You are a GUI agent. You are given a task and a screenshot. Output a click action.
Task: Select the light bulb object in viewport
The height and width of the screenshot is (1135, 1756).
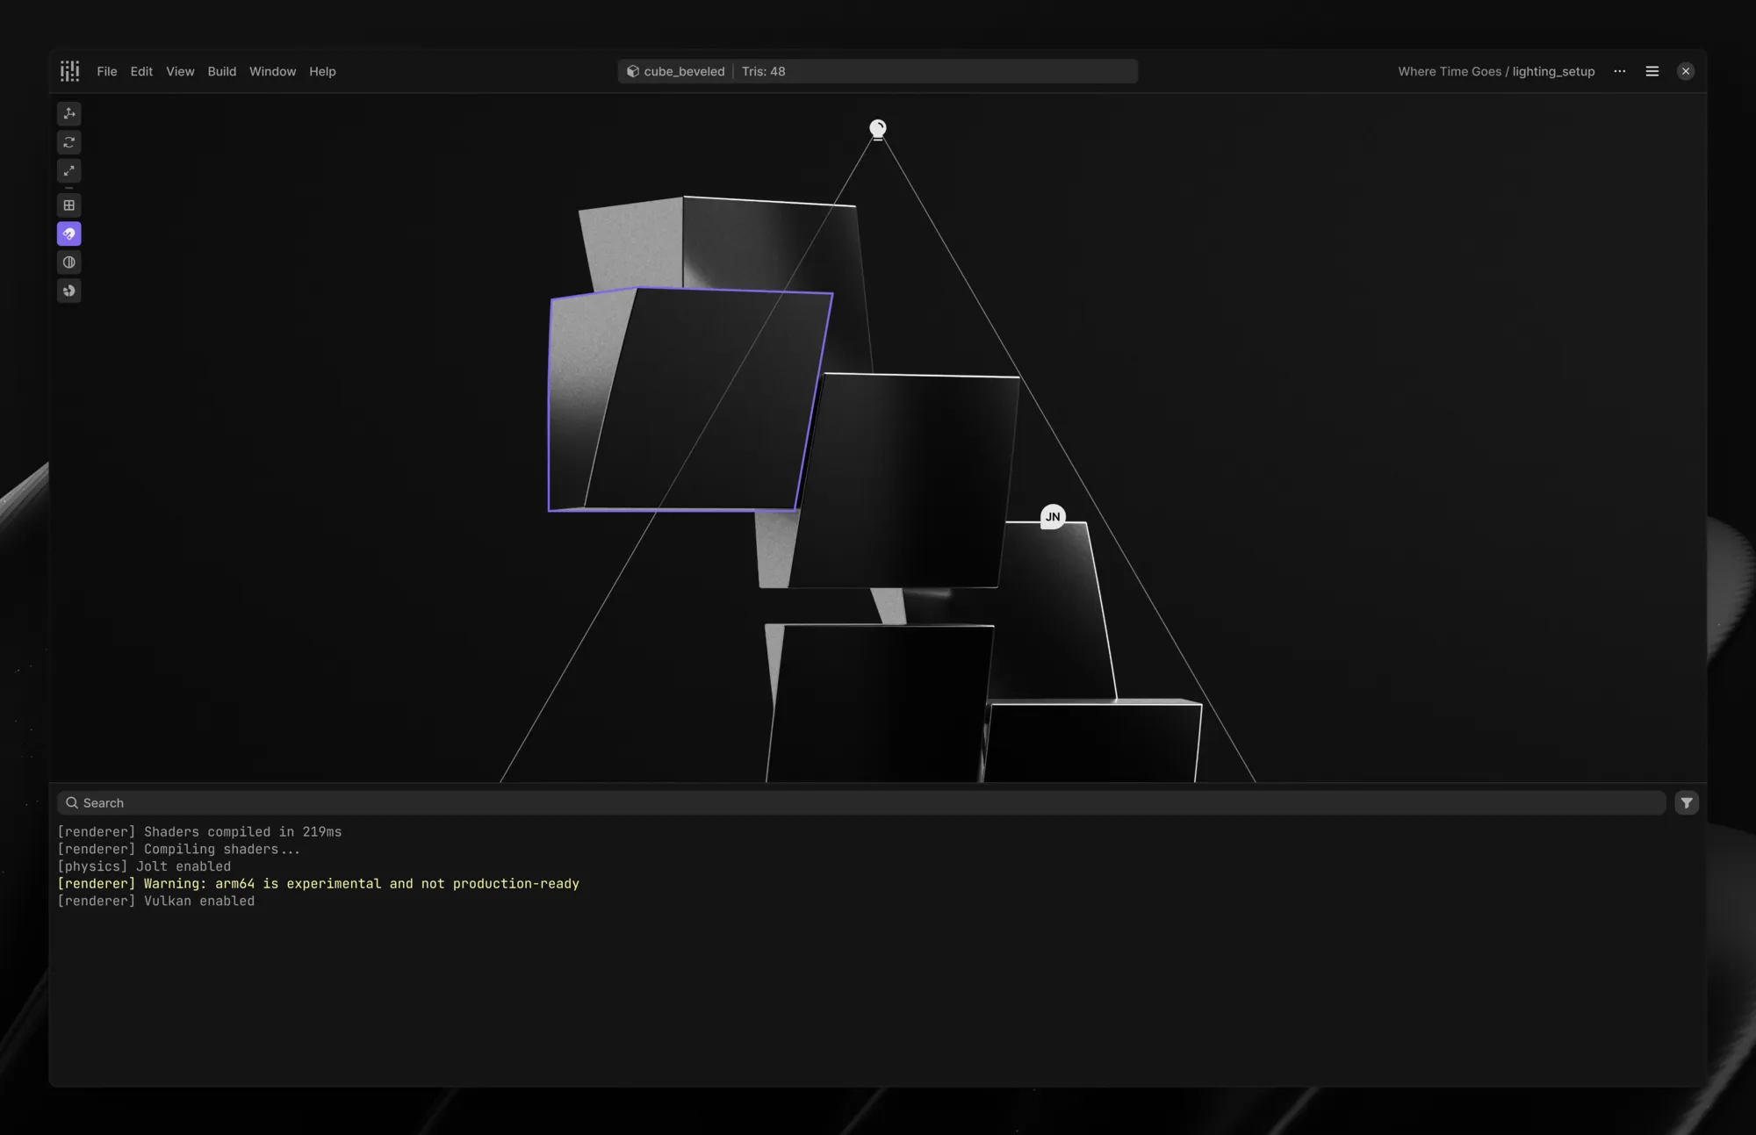click(877, 129)
